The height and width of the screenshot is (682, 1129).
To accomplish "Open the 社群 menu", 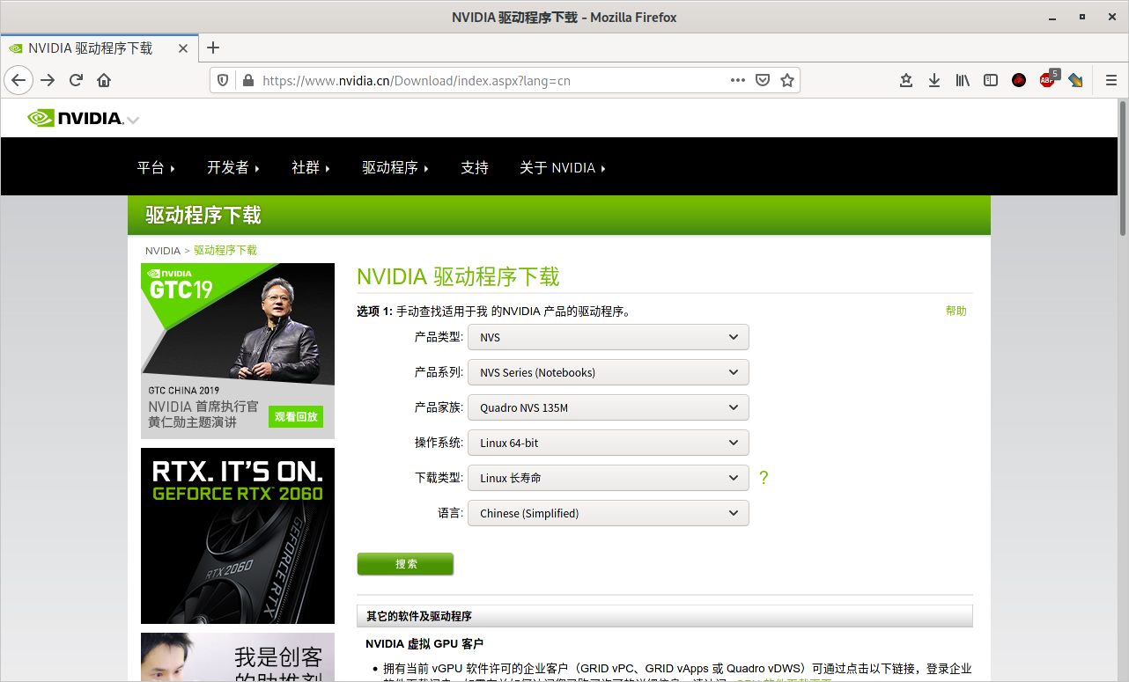I will point(311,167).
